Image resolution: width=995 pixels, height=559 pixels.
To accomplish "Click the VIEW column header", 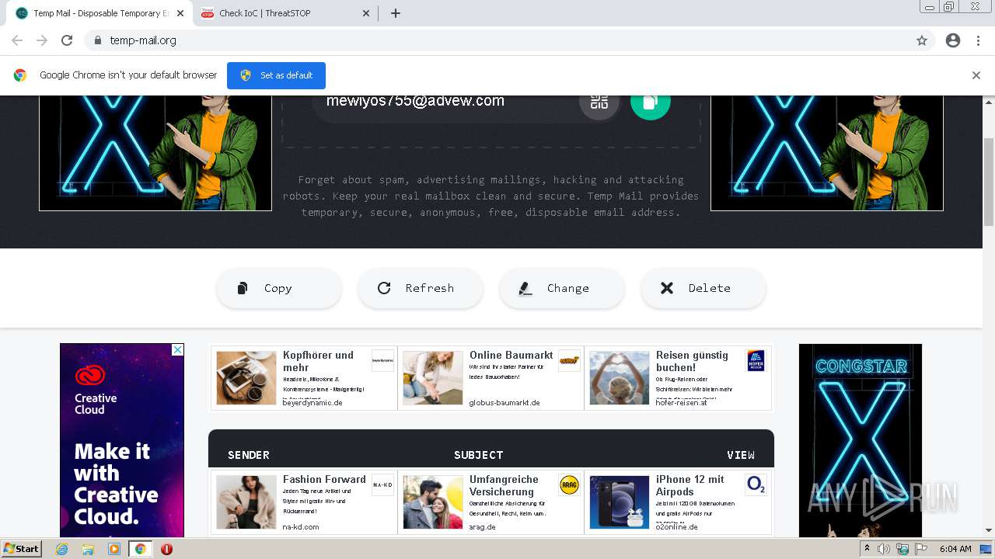I will pos(741,455).
